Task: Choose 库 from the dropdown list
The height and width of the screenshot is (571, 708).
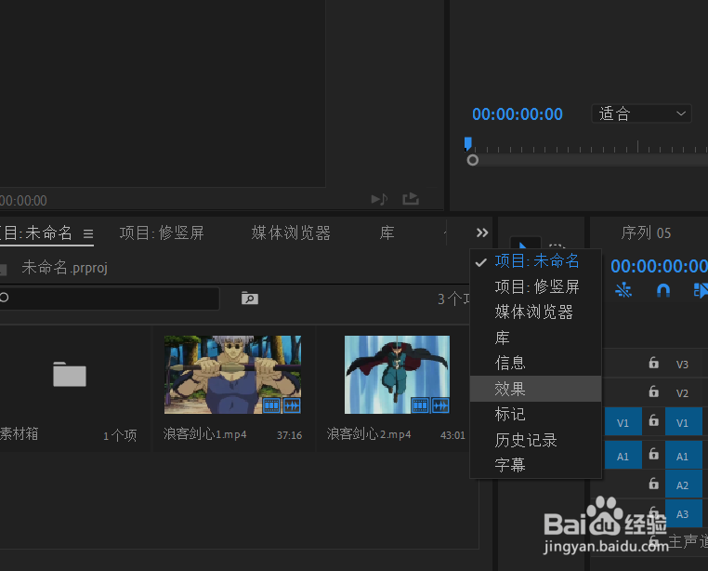Action: (536, 338)
